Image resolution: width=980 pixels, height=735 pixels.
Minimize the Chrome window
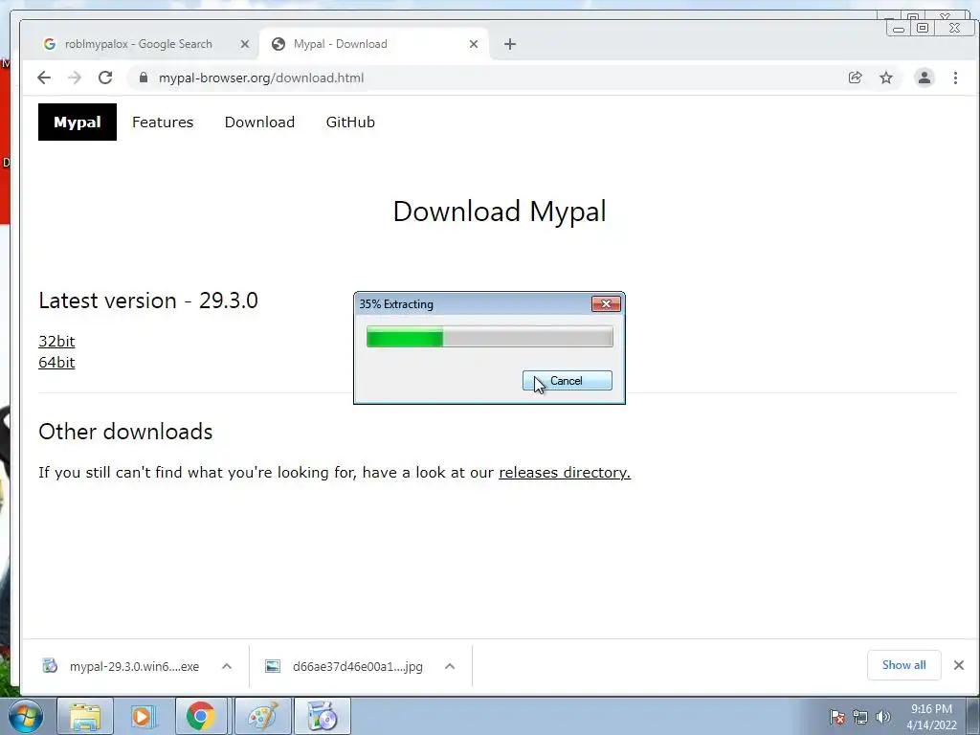point(899,28)
